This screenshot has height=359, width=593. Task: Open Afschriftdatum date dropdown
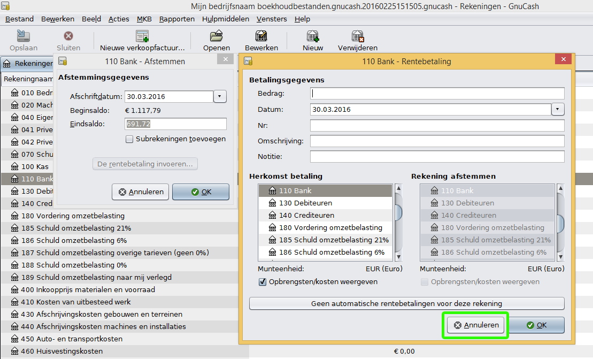click(x=220, y=96)
